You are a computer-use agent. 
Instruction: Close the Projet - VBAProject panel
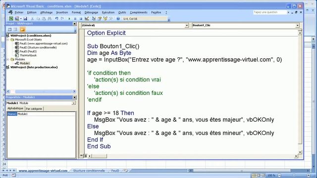pos(74,24)
